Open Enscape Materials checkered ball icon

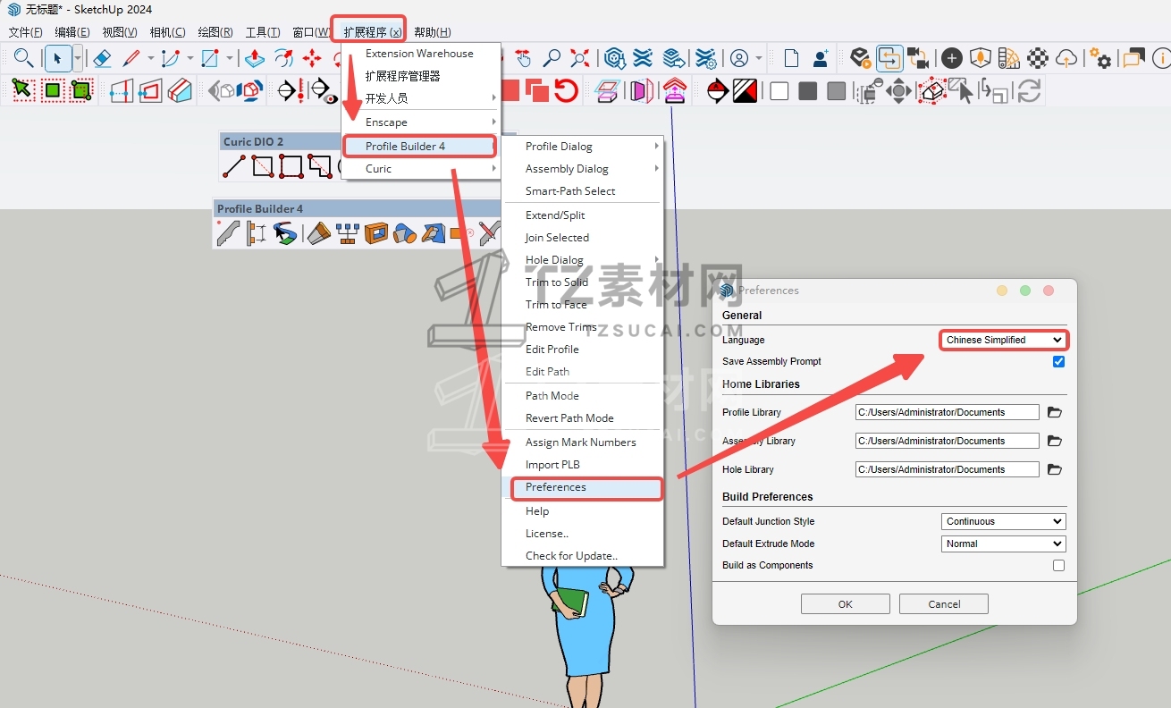[1038, 59]
